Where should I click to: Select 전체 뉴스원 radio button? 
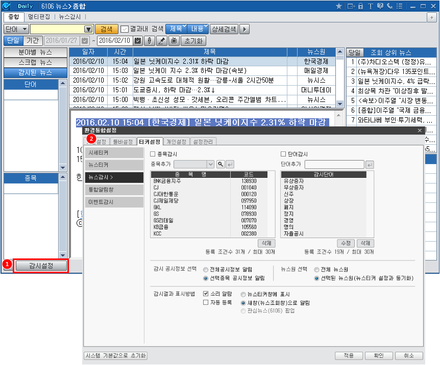pyautogui.click(x=316, y=270)
